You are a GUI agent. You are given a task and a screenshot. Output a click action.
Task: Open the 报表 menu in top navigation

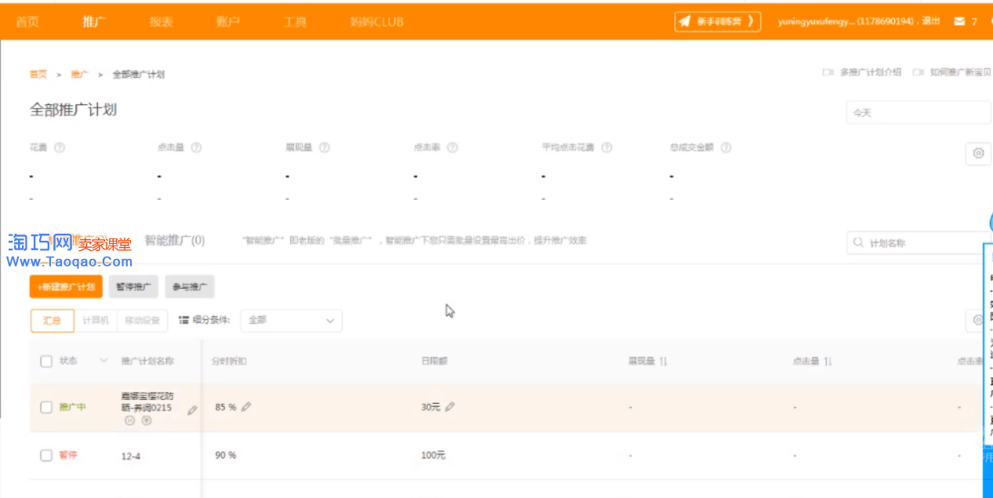[x=161, y=21]
